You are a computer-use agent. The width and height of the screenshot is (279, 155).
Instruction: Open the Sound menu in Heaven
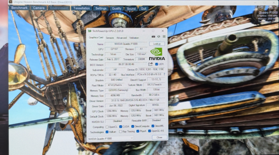tap(131, 9)
